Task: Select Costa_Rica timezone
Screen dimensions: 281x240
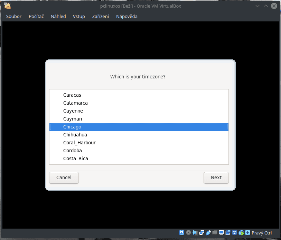Action: (75, 159)
